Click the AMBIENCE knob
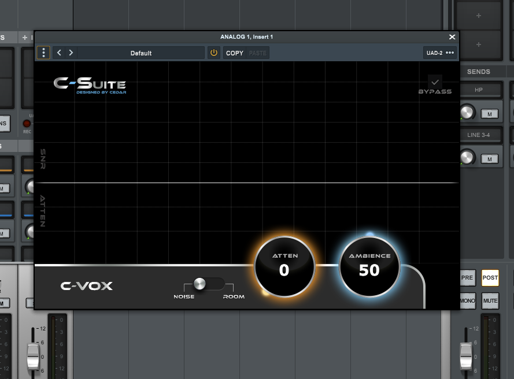The height and width of the screenshot is (379, 514). tap(369, 266)
